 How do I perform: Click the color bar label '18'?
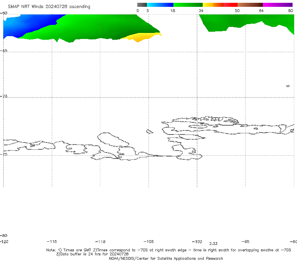[x=173, y=10]
